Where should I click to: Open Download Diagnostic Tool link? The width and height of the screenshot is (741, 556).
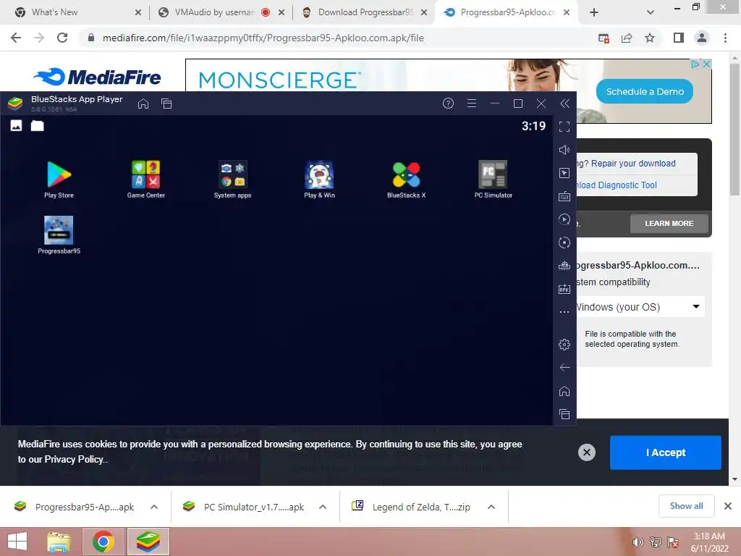click(x=616, y=185)
